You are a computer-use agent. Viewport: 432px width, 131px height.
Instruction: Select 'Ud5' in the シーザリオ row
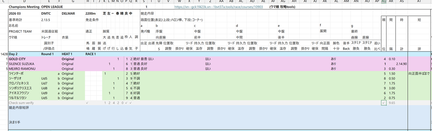[44, 78]
